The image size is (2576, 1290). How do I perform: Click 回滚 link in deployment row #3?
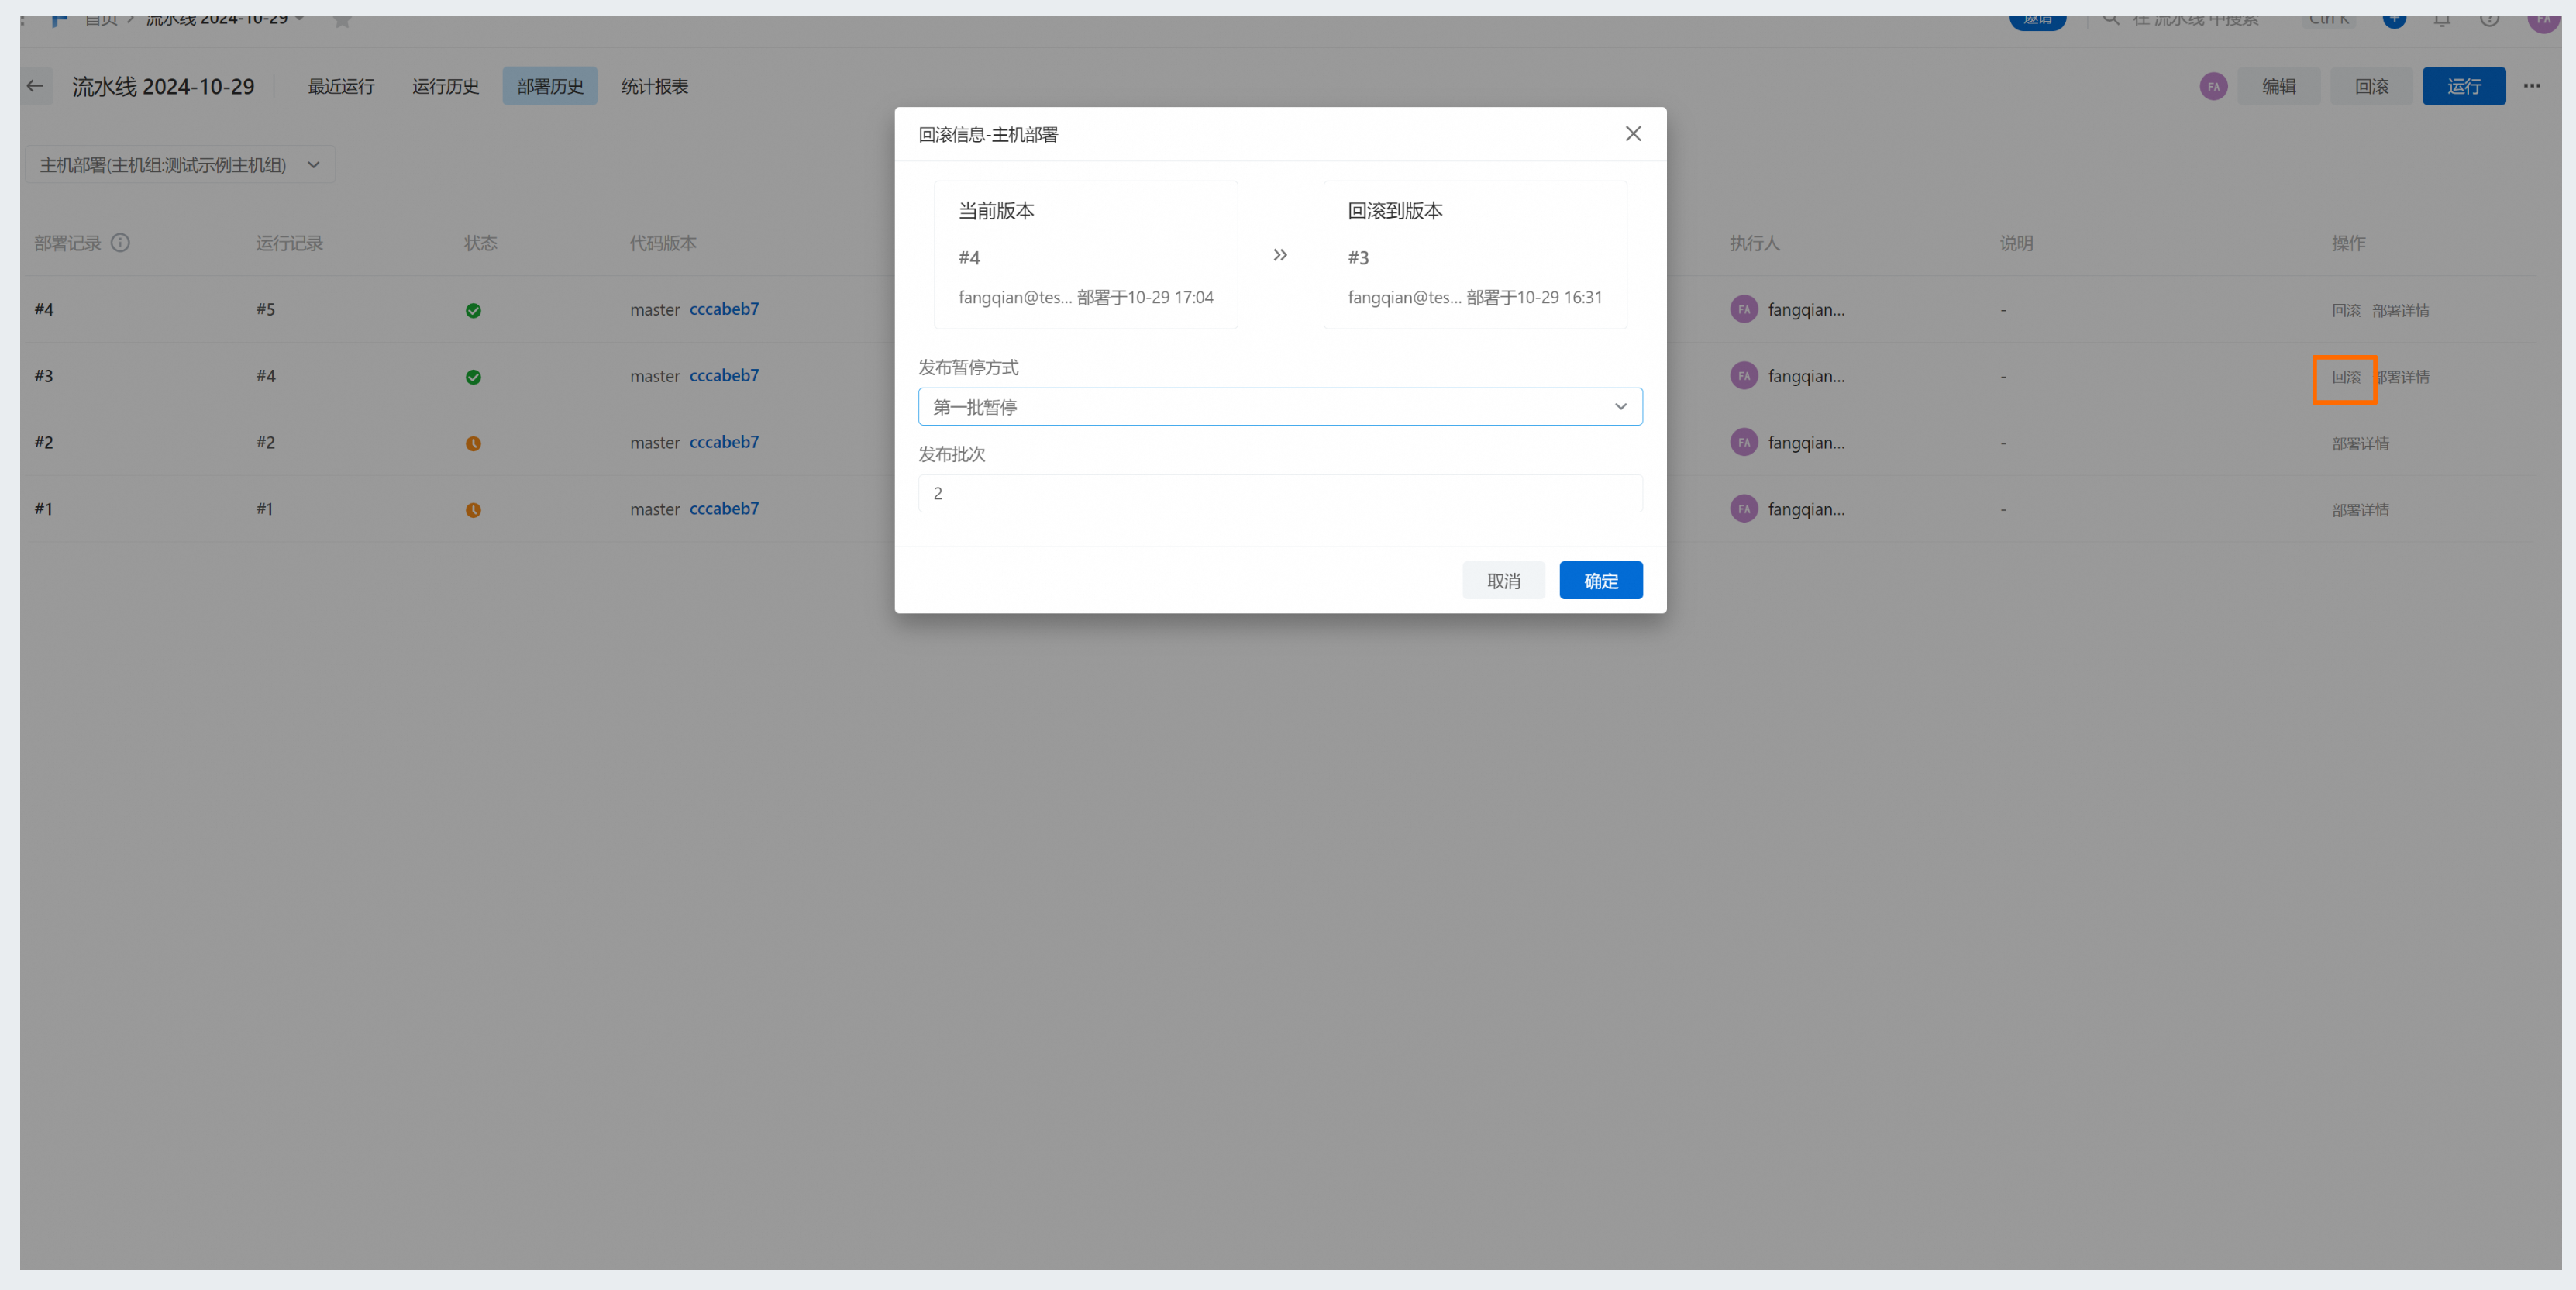(2346, 377)
